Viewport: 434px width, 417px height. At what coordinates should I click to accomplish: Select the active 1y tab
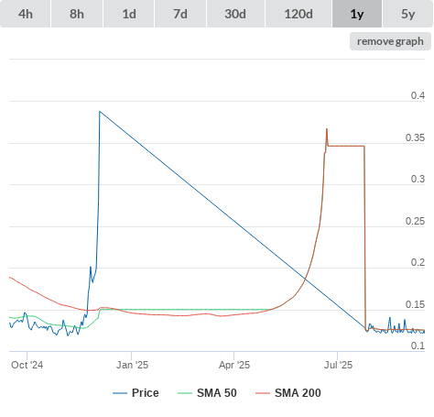tap(357, 14)
